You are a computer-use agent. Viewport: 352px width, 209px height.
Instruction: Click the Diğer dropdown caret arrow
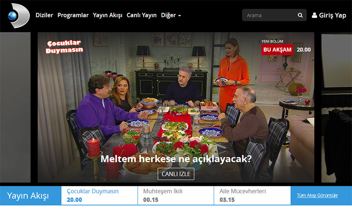pyautogui.click(x=180, y=16)
